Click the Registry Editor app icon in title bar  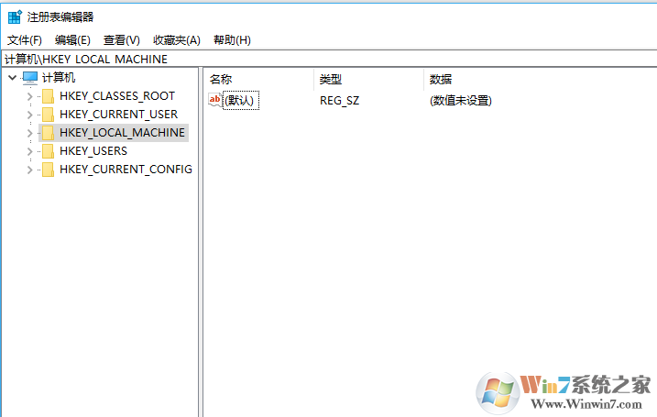15,16
